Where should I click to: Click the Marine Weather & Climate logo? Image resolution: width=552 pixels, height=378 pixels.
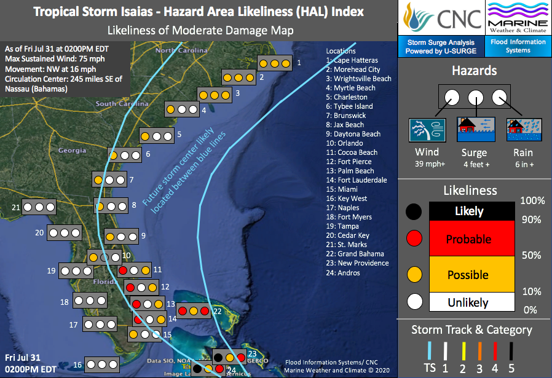[518, 18]
